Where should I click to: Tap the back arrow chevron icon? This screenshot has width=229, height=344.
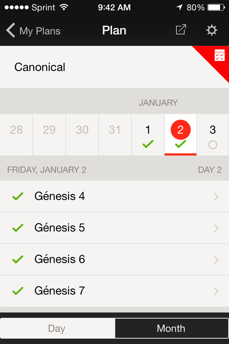point(11,30)
